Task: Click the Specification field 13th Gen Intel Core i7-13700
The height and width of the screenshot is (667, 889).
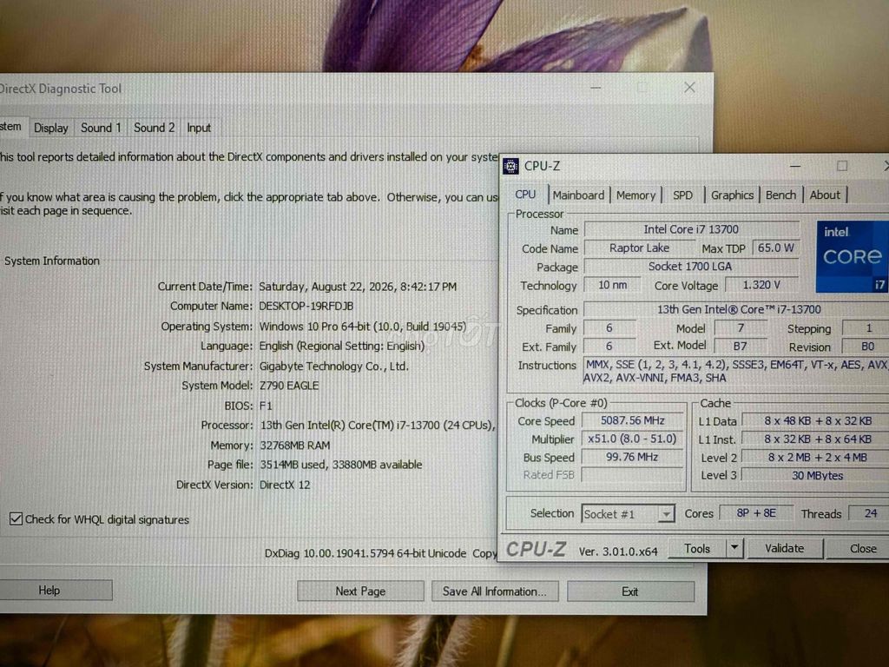Action: (x=737, y=309)
